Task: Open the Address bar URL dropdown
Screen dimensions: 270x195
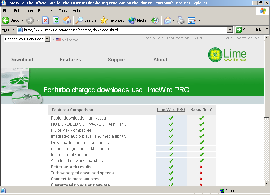Action: 230,30
